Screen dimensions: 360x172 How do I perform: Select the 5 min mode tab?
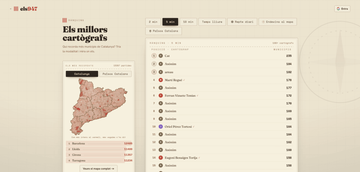click(170, 22)
